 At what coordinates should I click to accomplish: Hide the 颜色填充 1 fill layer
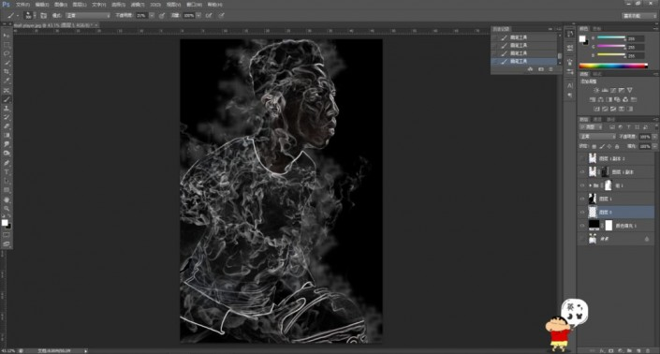tap(582, 226)
